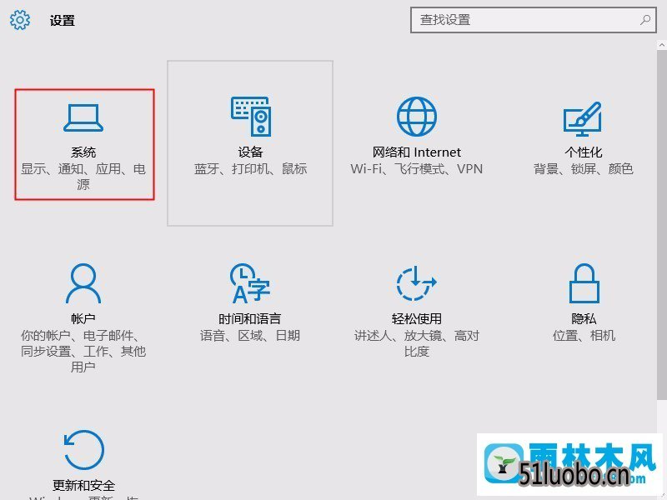Open the 帐户 (Accounts) person icon

click(x=83, y=283)
